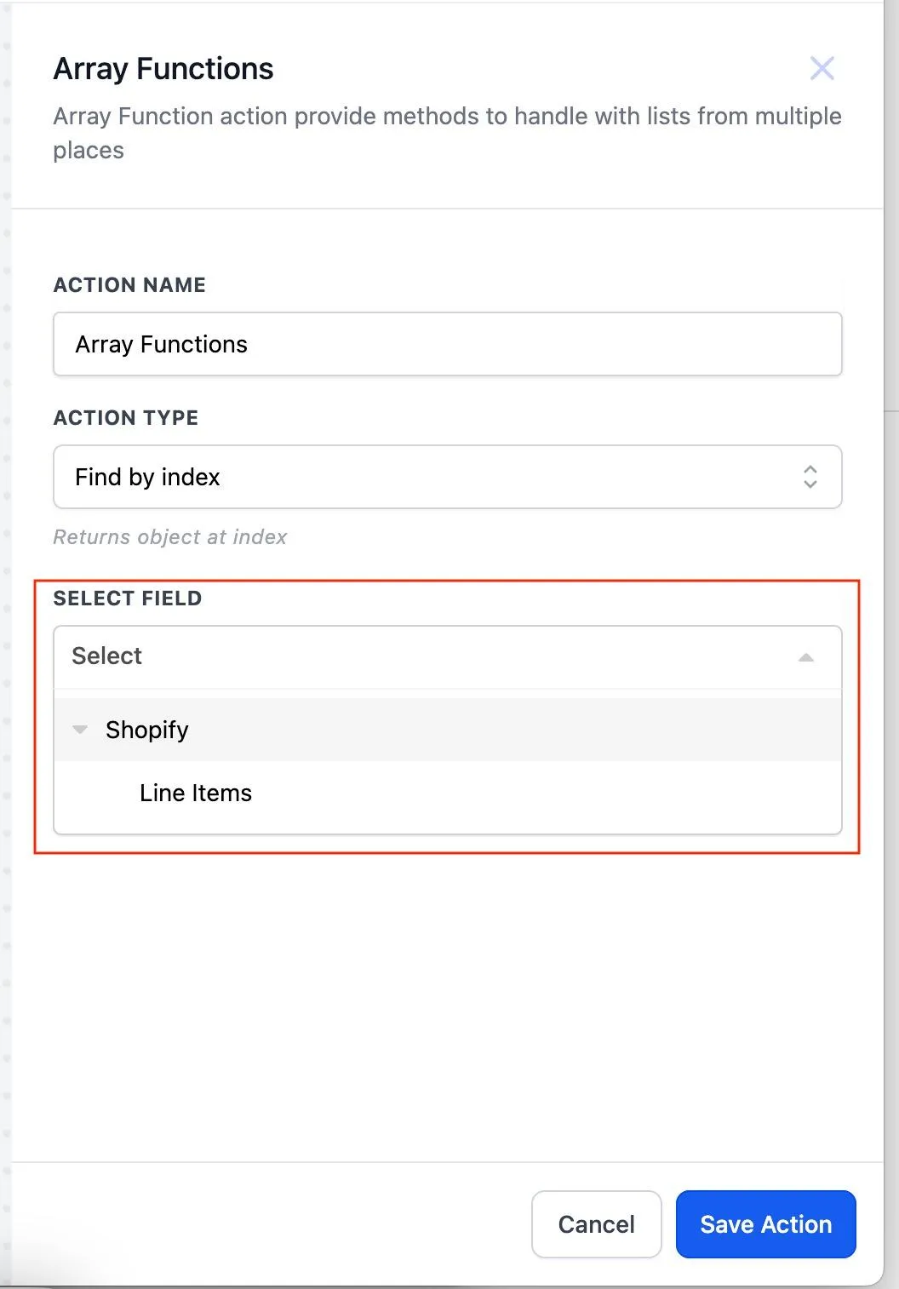Click the 'Array Functions' text inside the name input

pyautogui.click(x=162, y=344)
